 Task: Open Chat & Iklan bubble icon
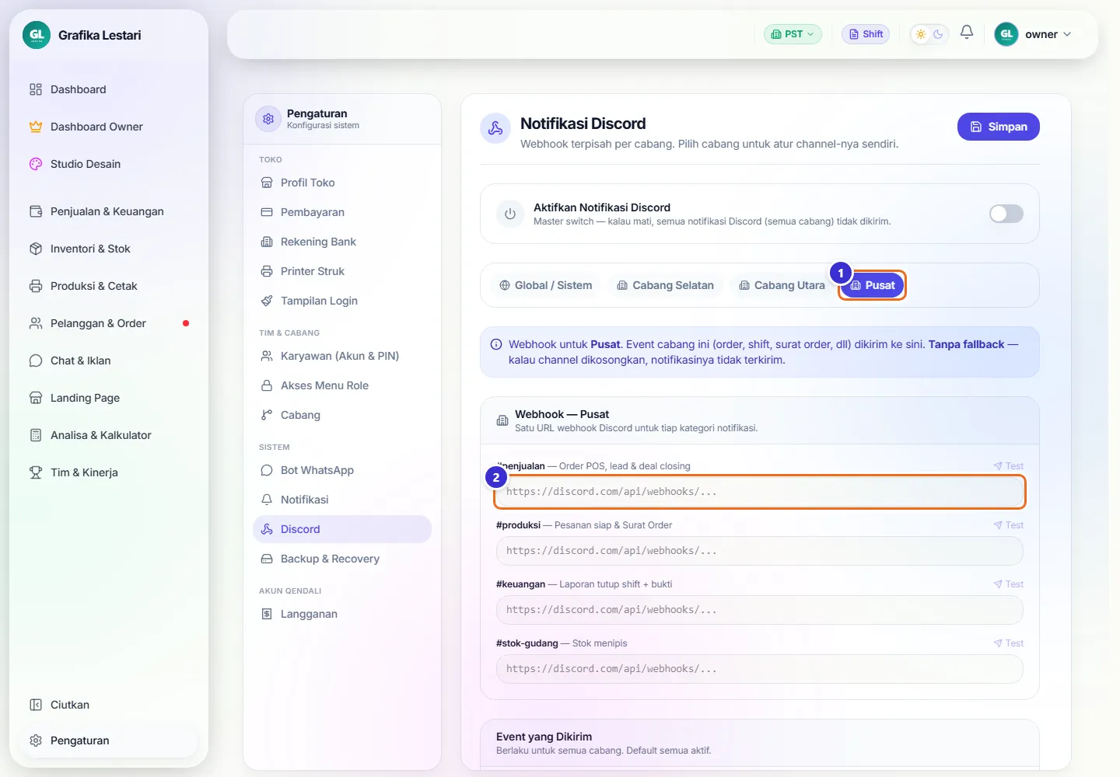click(x=36, y=361)
